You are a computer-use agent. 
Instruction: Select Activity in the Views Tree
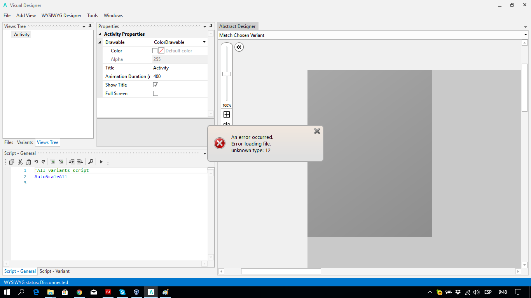tap(22, 35)
